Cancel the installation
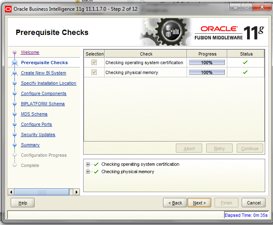Viewport: 273px width, 225px height. pyautogui.click(x=254, y=202)
